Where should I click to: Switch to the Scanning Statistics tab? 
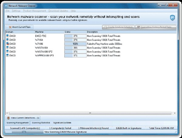coord(41,123)
